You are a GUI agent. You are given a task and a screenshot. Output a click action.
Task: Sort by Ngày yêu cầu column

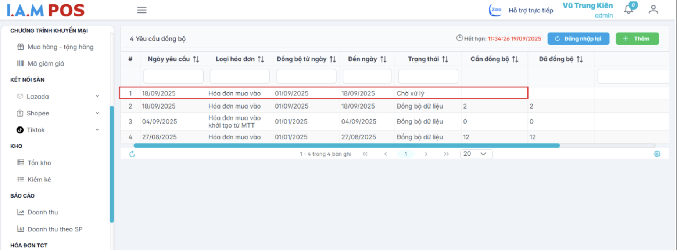click(196, 59)
